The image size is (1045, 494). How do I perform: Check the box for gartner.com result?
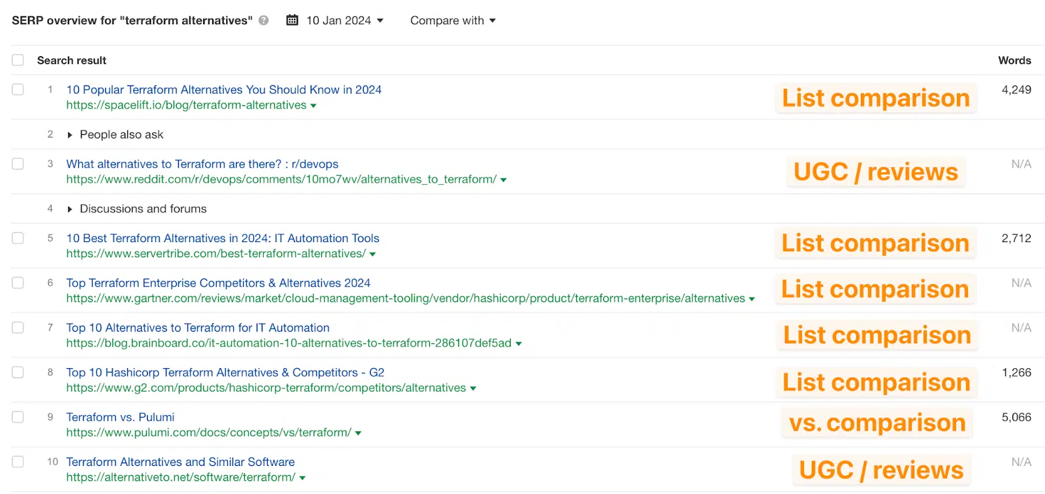point(18,283)
